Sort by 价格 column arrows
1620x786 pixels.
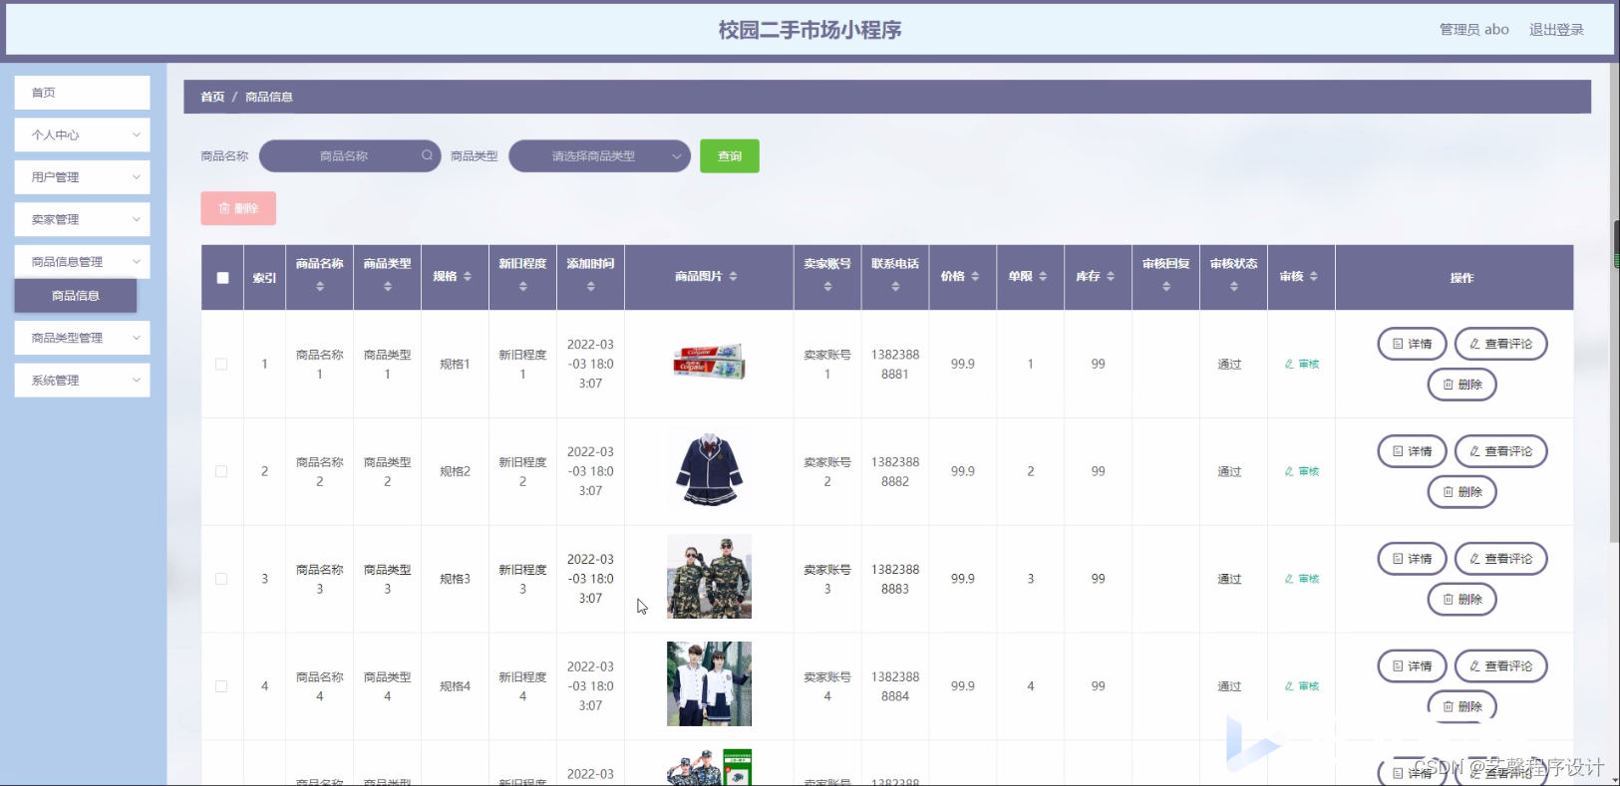coord(975,276)
